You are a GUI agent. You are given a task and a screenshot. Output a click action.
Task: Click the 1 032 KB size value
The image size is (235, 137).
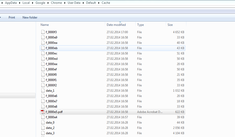coord(178,91)
